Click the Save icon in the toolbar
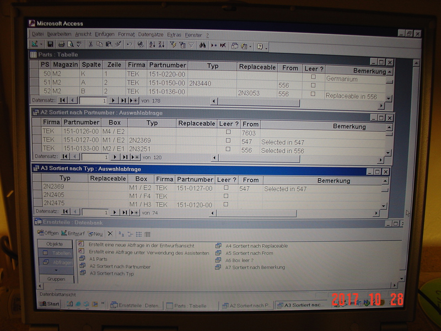Screen dimensions: 441x331 (50, 45)
